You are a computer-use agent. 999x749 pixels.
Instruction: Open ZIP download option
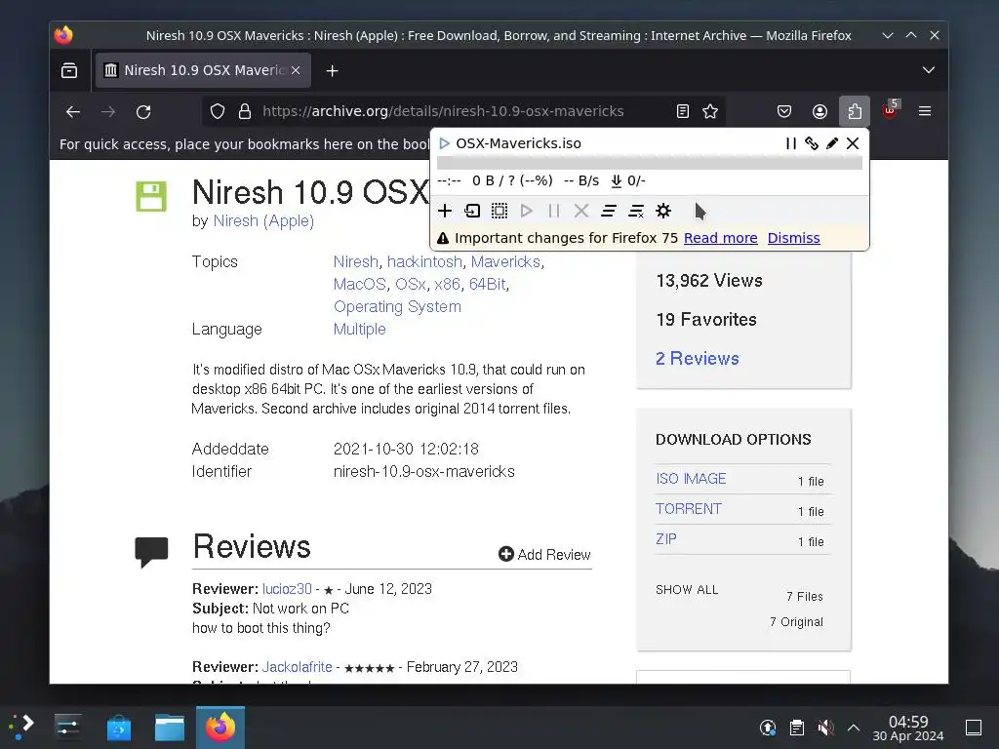pyautogui.click(x=665, y=538)
